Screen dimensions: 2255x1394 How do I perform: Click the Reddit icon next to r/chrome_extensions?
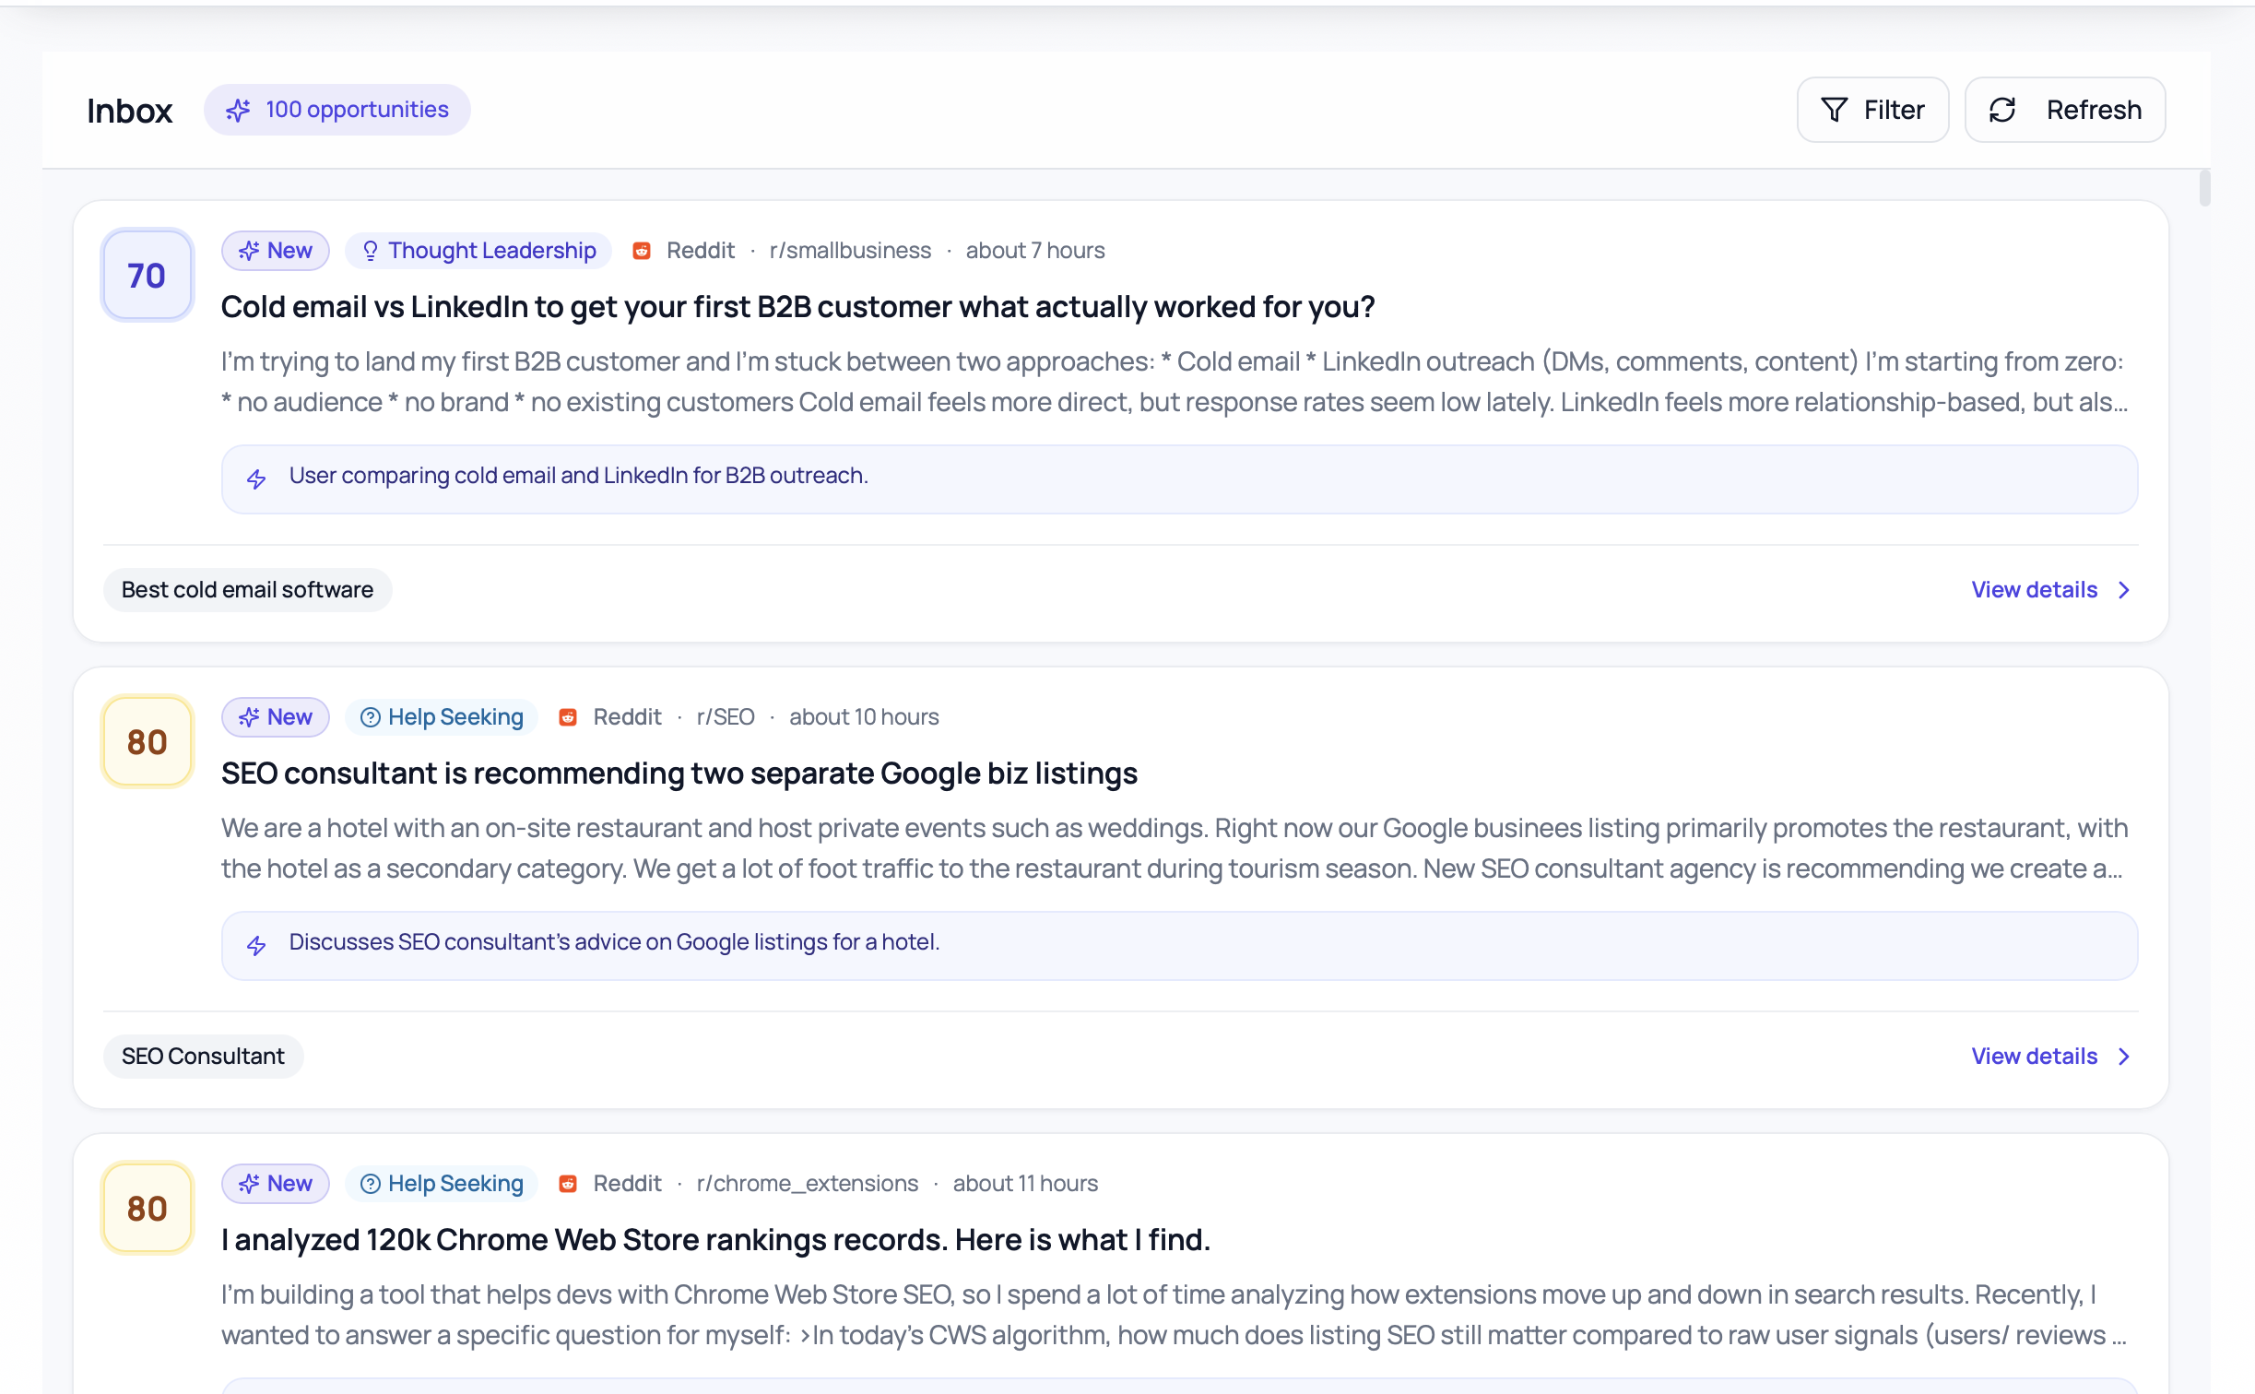pyautogui.click(x=568, y=1184)
